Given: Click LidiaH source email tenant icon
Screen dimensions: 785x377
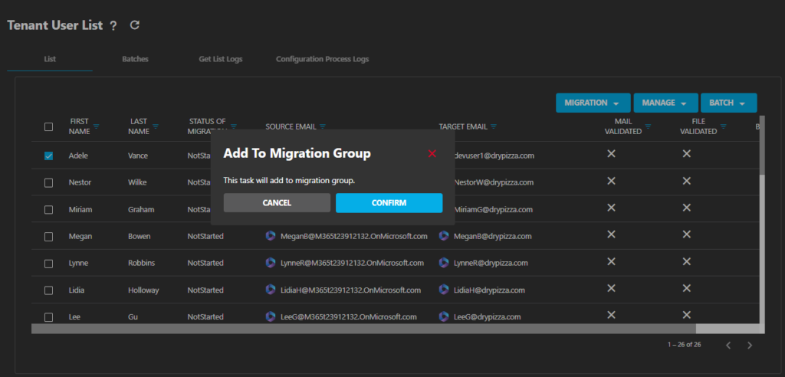Looking at the screenshot, I should (x=271, y=290).
